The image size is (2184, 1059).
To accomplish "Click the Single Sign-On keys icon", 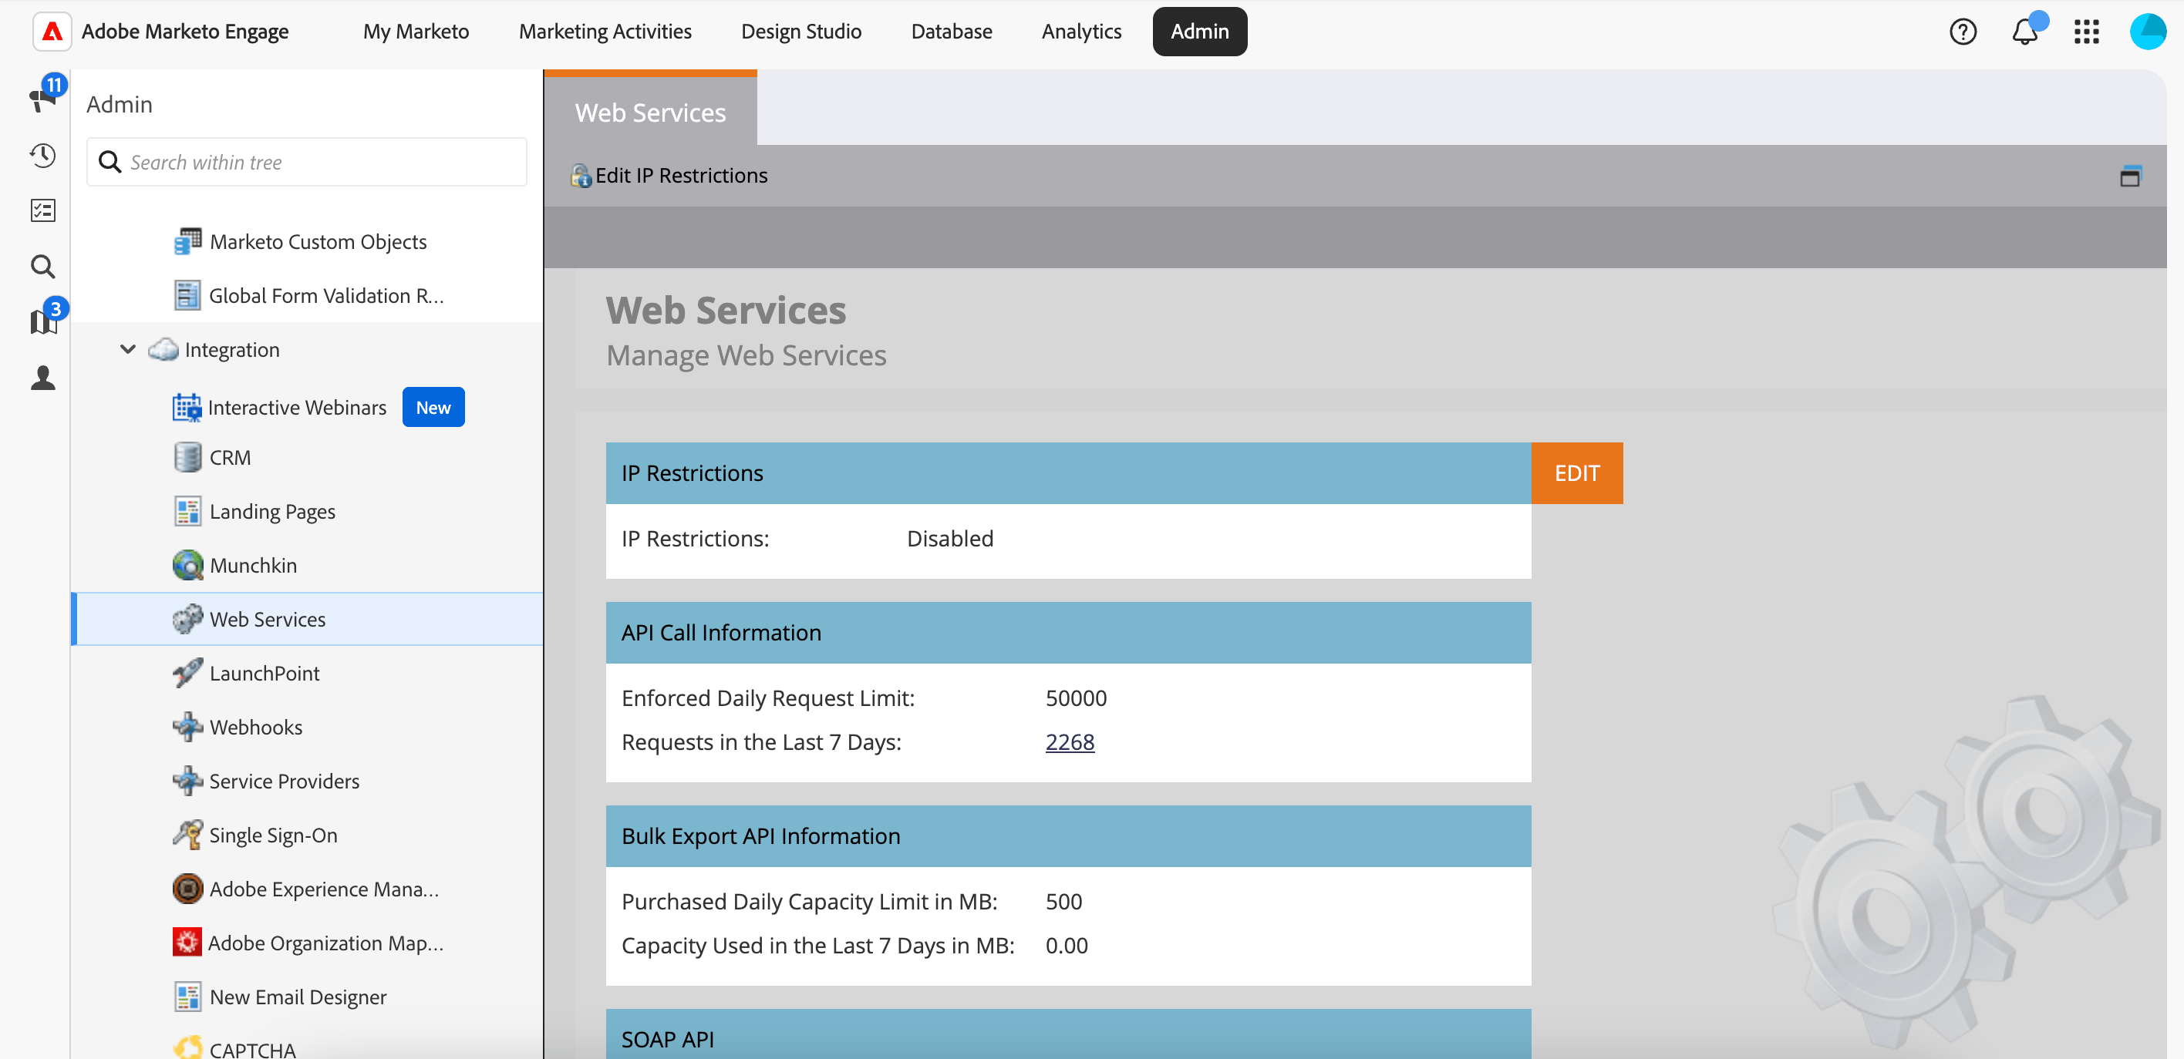I will tap(187, 835).
